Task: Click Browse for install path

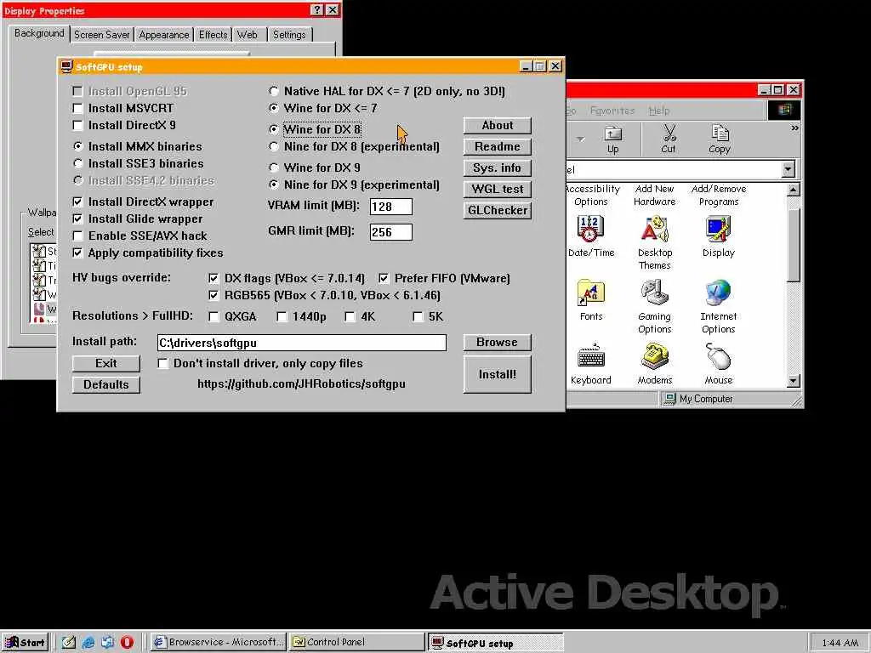Action: coord(497,342)
